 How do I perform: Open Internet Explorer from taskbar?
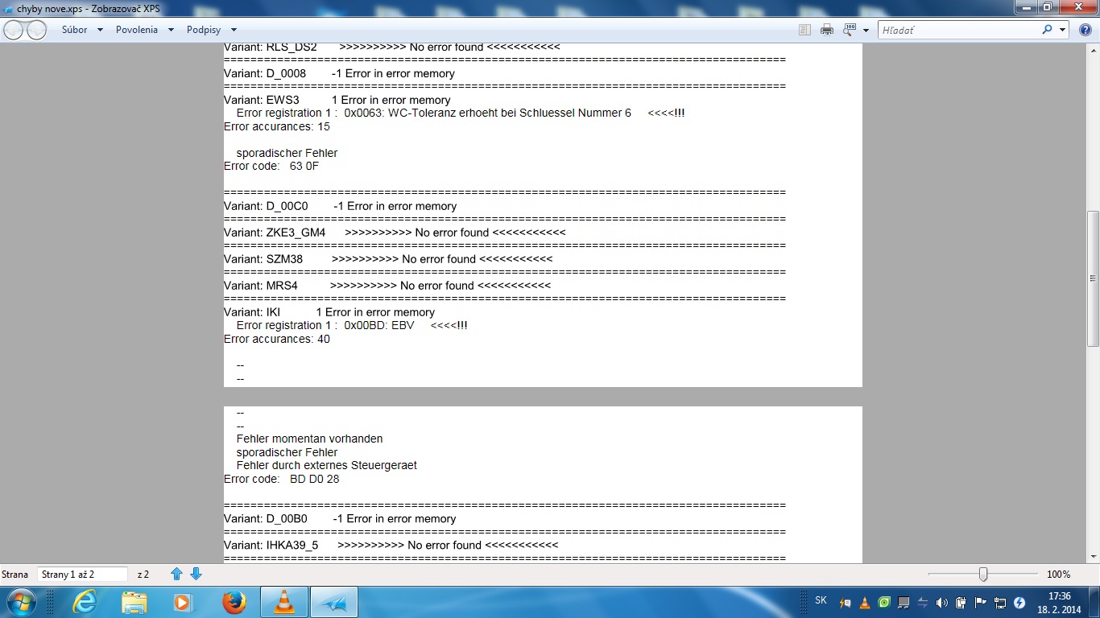tap(84, 602)
